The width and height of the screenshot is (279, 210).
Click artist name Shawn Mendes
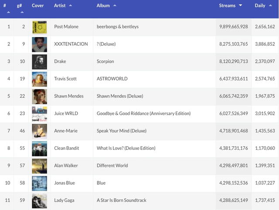(69, 96)
